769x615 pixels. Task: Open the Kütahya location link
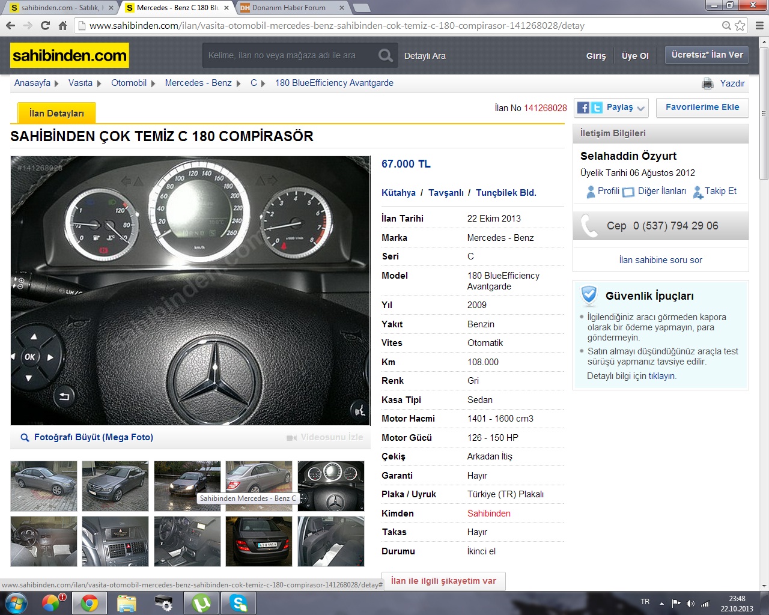pyautogui.click(x=398, y=193)
